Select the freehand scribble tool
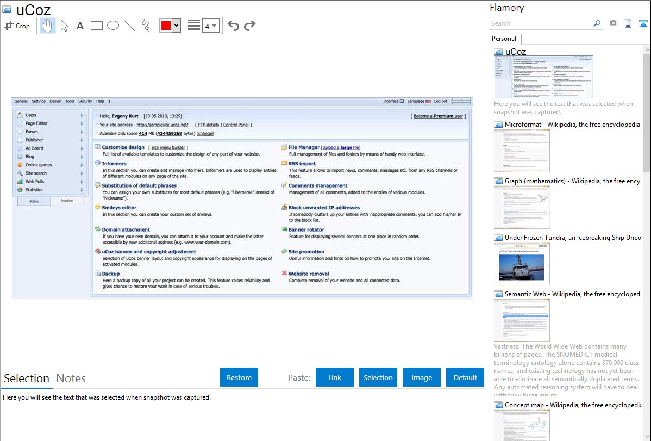This screenshot has width=651, height=441. (146, 26)
